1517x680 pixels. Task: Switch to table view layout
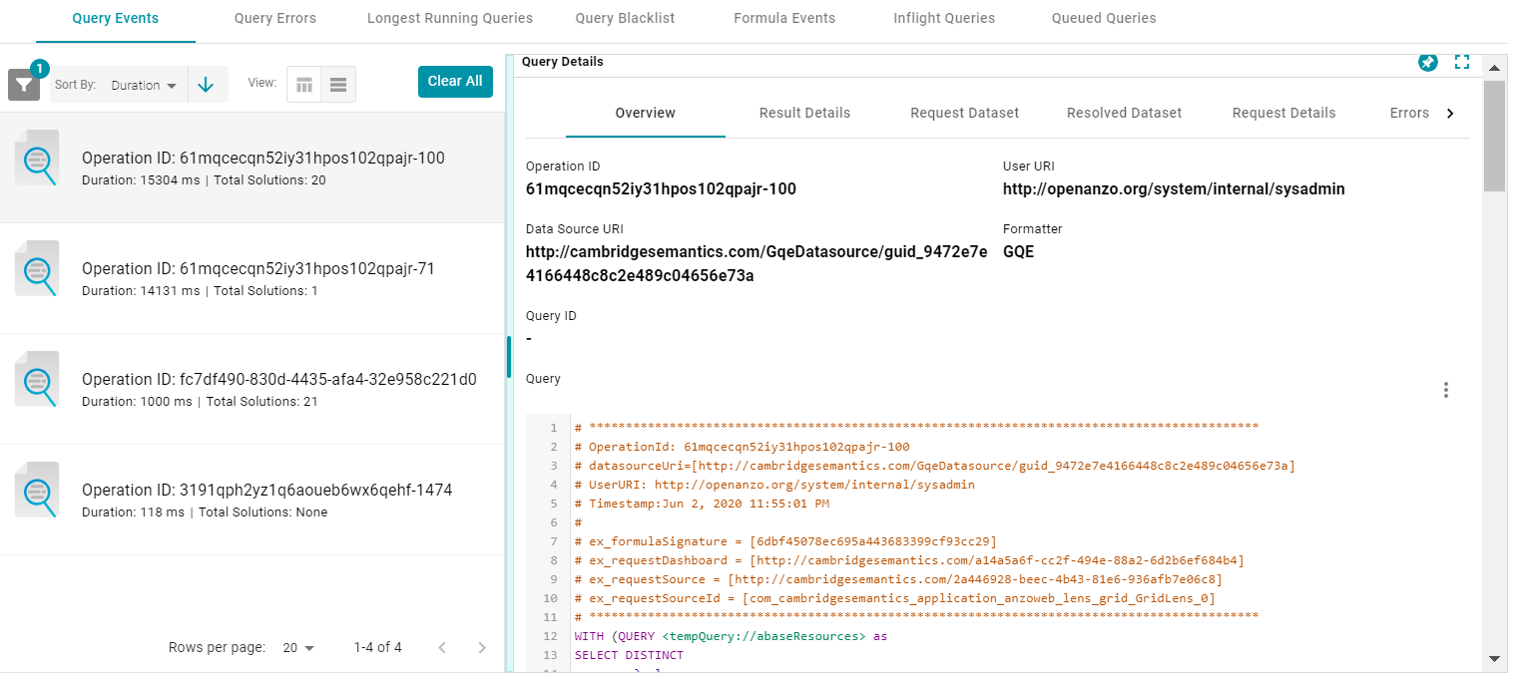point(304,85)
